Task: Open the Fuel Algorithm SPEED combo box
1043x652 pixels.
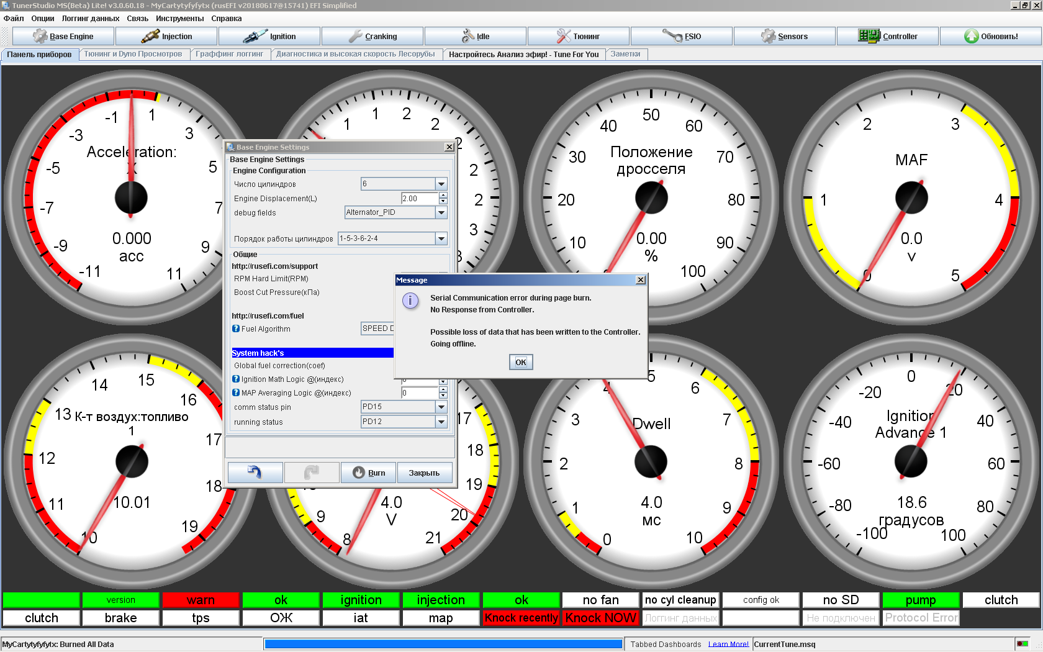Action: tap(377, 328)
